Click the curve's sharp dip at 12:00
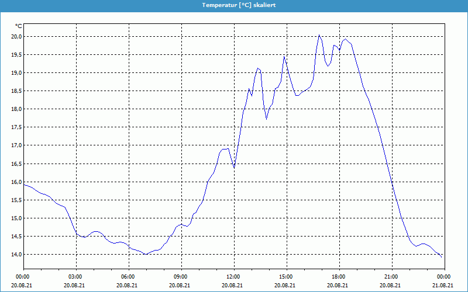 (x=234, y=168)
